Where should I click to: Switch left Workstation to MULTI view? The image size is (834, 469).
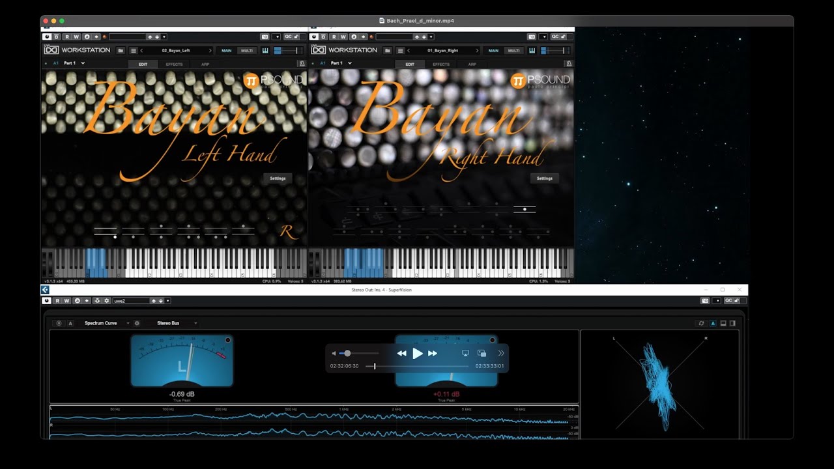point(247,50)
